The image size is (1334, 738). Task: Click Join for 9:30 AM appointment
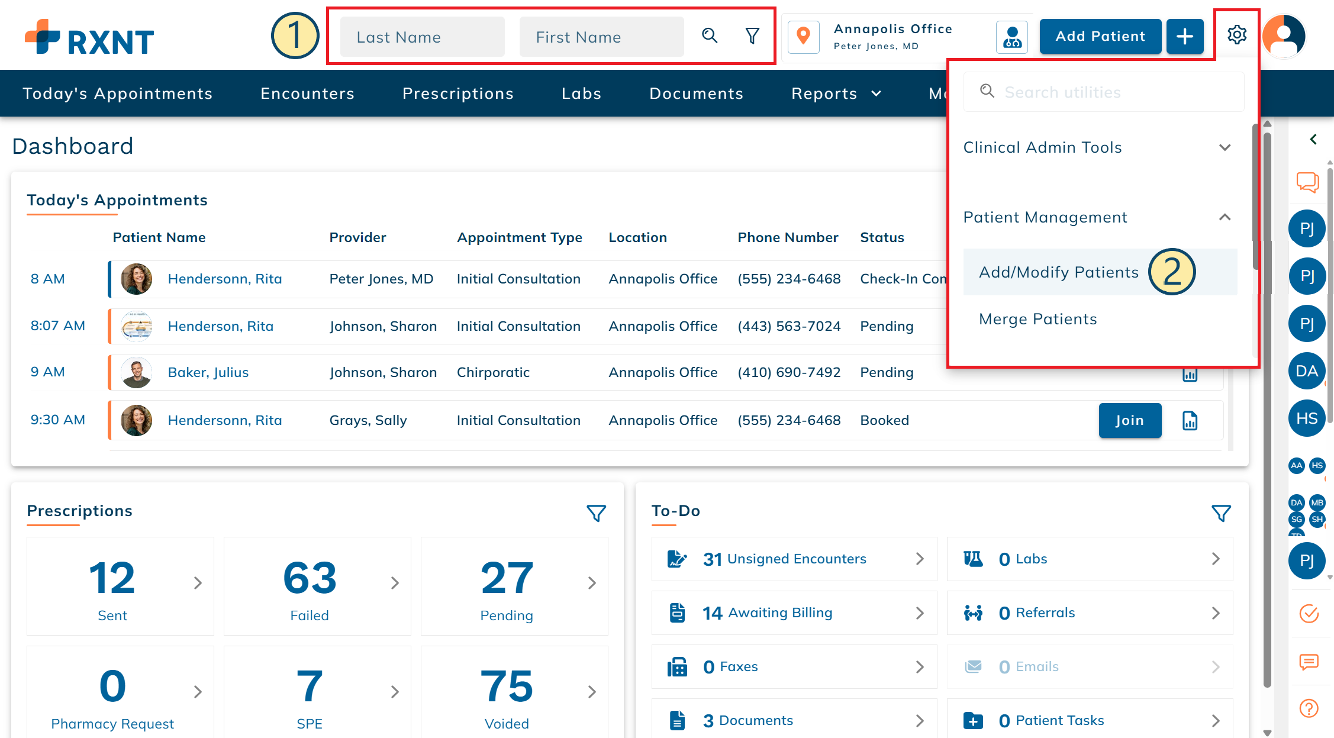(x=1130, y=420)
